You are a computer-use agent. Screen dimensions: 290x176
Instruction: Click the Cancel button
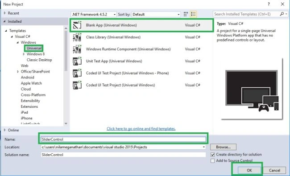[x=274, y=170]
